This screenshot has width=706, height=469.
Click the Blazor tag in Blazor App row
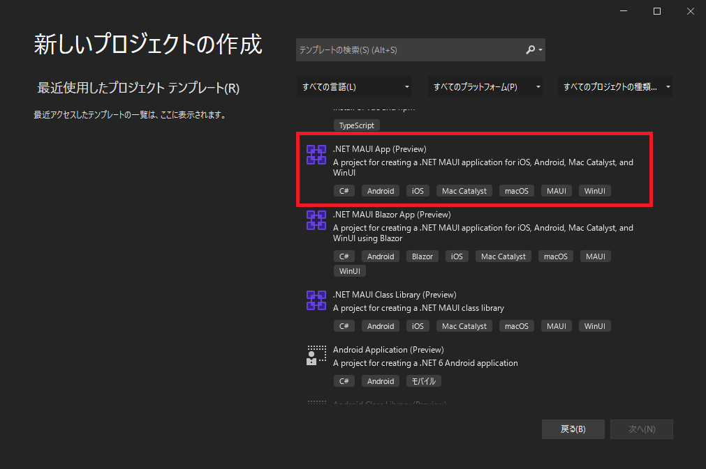click(422, 256)
